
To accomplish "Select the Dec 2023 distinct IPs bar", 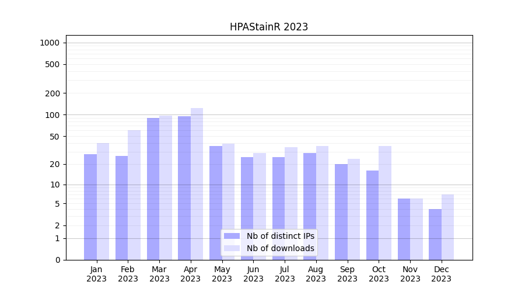I will [435, 234].
